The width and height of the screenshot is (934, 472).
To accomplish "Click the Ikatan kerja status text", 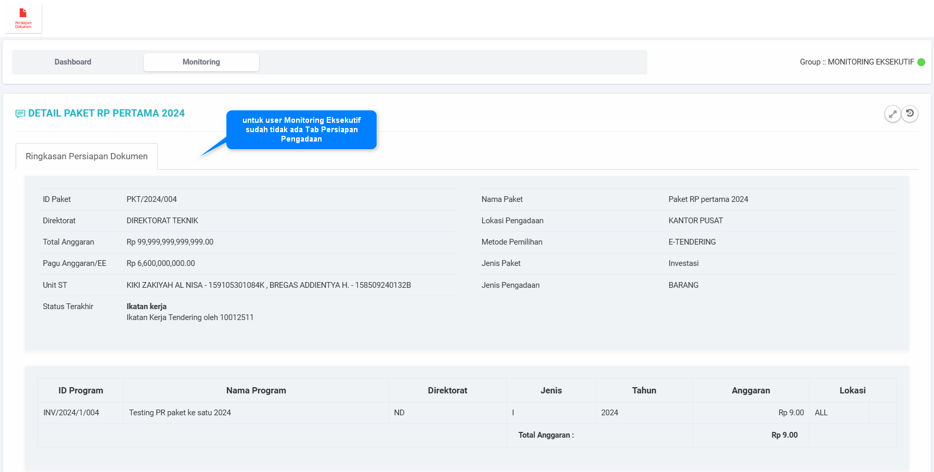I will click(x=146, y=307).
